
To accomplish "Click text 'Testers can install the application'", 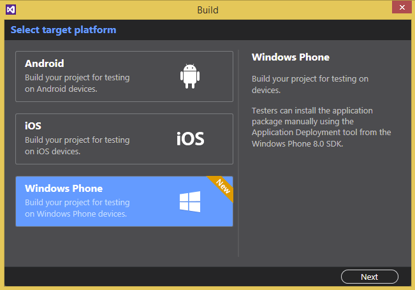I will point(312,111).
